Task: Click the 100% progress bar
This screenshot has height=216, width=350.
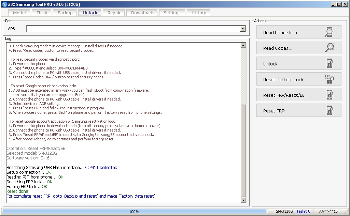Action: [134, 211]
